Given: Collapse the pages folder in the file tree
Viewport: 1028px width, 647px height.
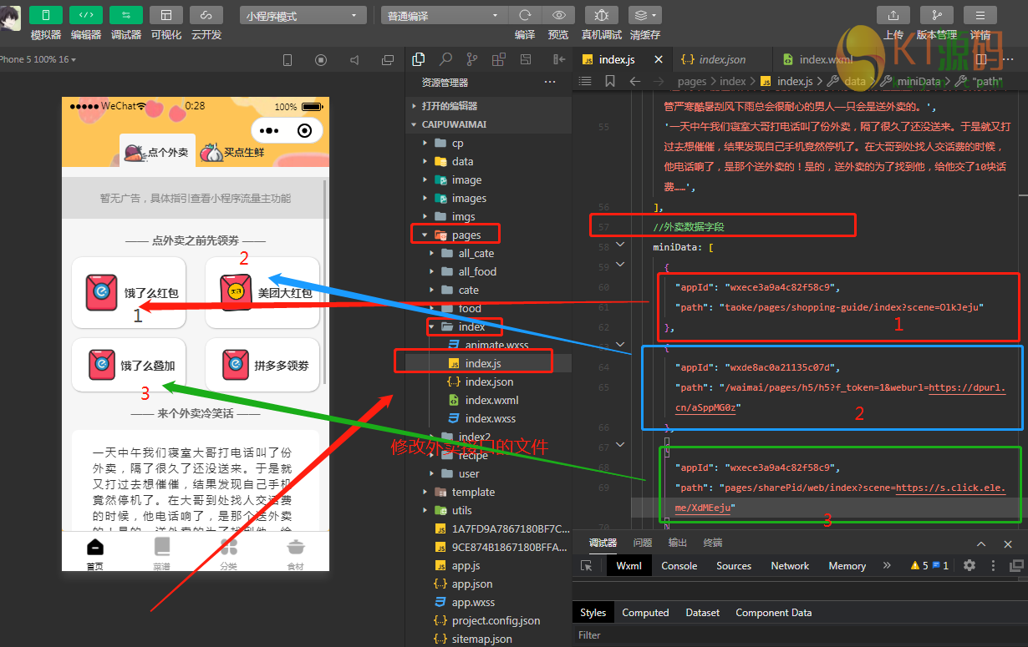Looking at the screenshot, I should point(425,235).
